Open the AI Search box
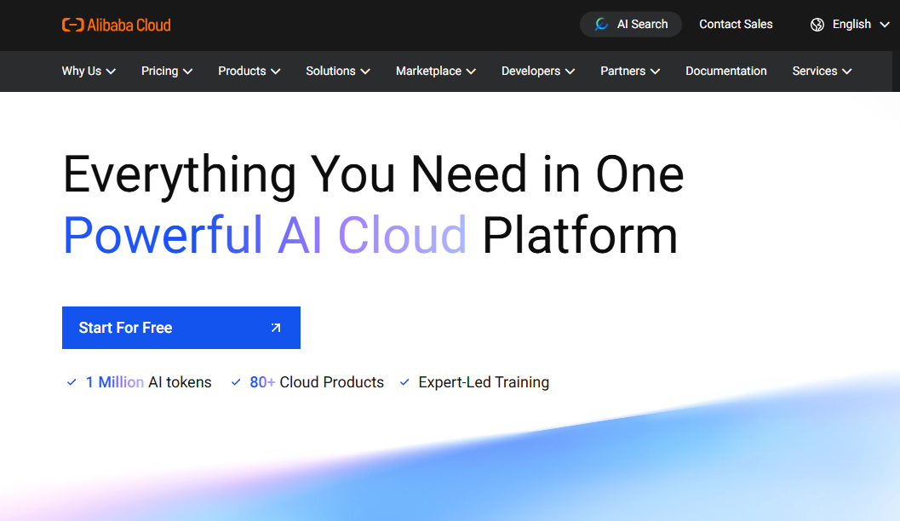Viewport: 900px width, 521px height. [x=630, y=24]
